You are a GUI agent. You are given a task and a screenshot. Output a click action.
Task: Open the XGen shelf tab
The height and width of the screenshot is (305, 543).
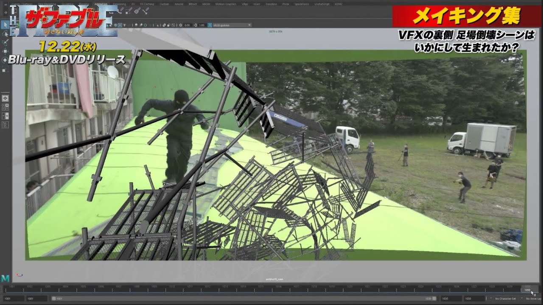tap(257, 4)
